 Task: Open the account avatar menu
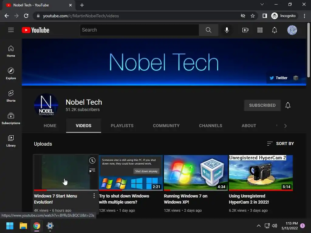tap(292, 30)
